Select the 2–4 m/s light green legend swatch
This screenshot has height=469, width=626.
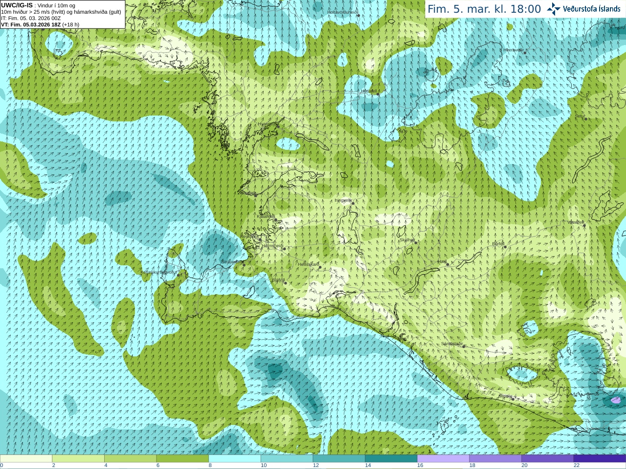[x=78, y=459]
